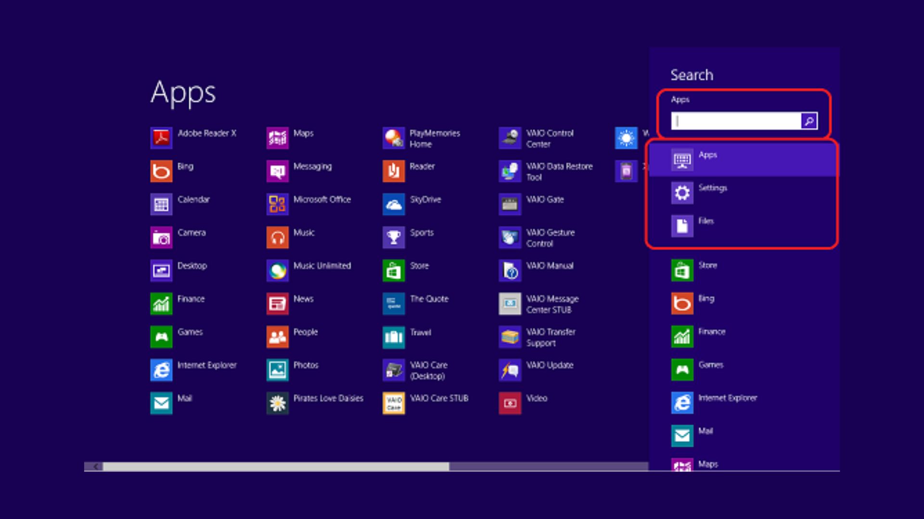Open Maps in the Apps list
This screenshot has height=519, width=924.
278,138
